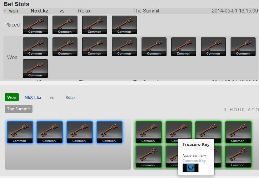The image size is (259, 178).
Task: Click first Common key in Placed row
Action: click(35, 25)
